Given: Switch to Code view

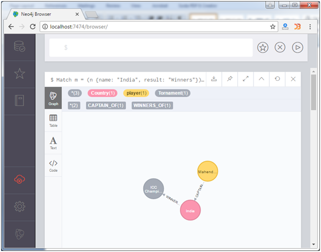Looking at the screenshot, I should pyautogui.click(x=53, y=166).
